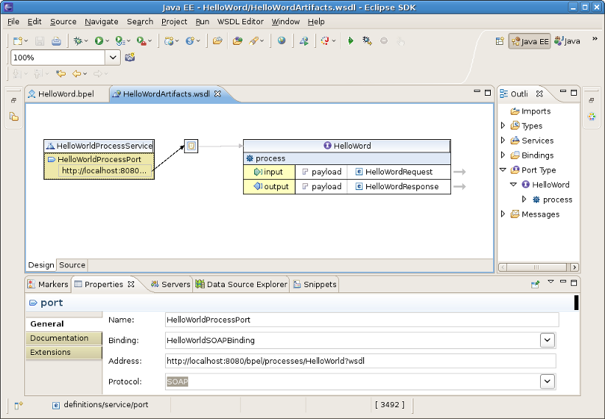The height and width of the screenshot is (419, 605).
Task: Open the Binding combo dropdown arrow
Action: tap(547, 340)
